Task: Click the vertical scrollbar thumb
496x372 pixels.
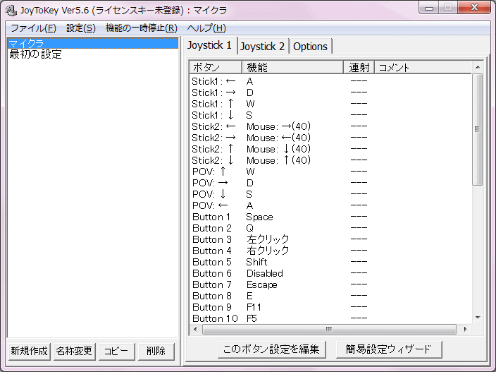Action: pos(478,129)
